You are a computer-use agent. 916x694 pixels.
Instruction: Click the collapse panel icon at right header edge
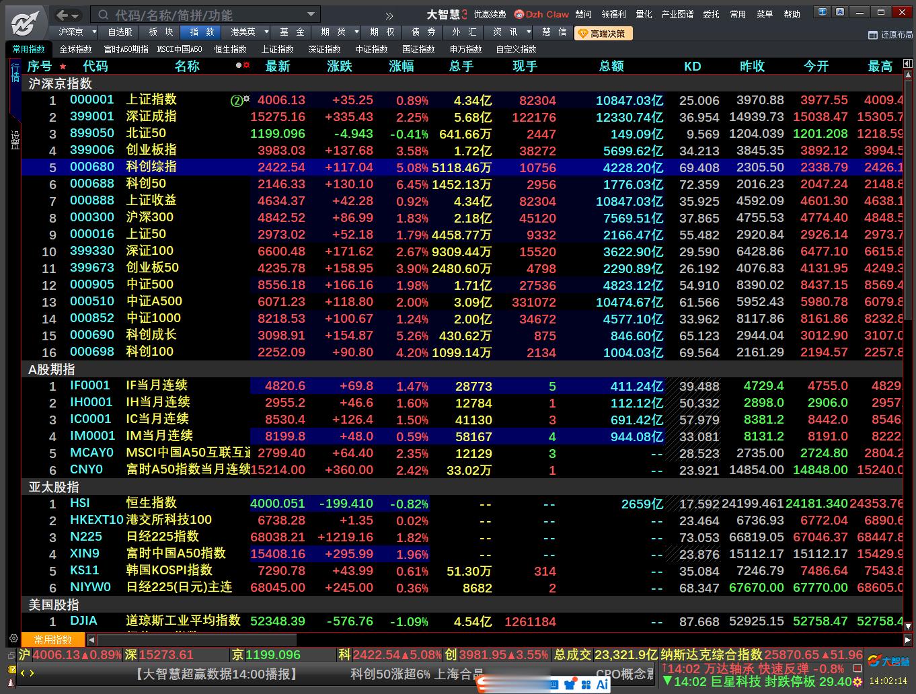908,65
